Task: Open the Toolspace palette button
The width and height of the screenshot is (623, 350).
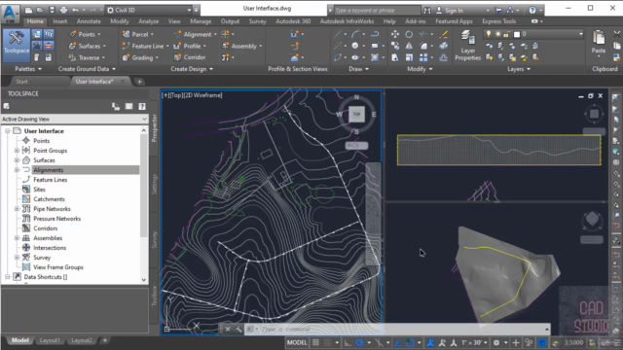Action: (x=17, y=46)
